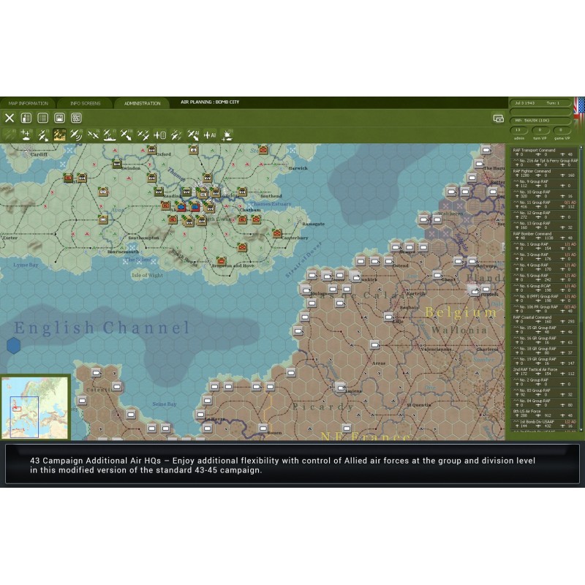585x585 pixels.
Task: Click the save disk icon
Action: (60, 118)
